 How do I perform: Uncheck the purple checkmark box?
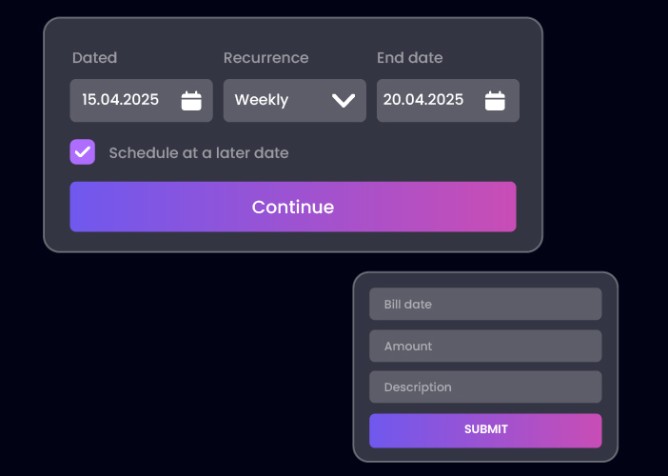pyautogui.click(x=83, y=152)
